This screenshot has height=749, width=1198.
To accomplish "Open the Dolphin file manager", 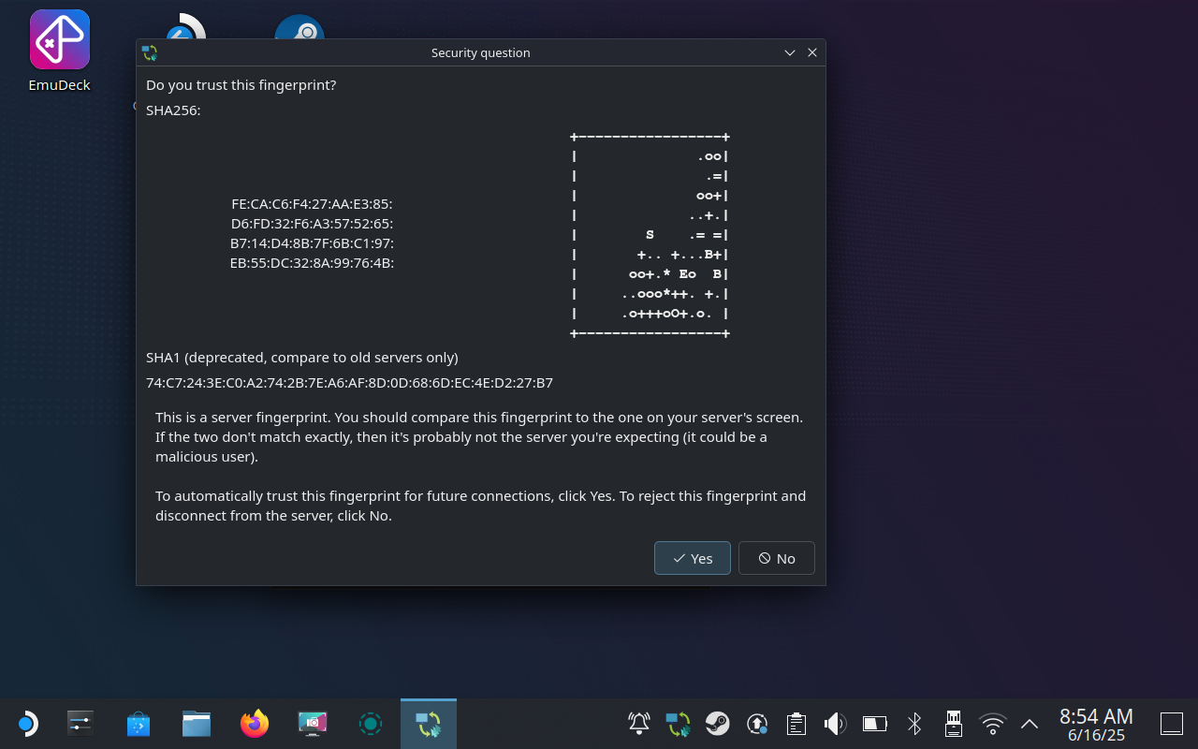I will point(196,723).
